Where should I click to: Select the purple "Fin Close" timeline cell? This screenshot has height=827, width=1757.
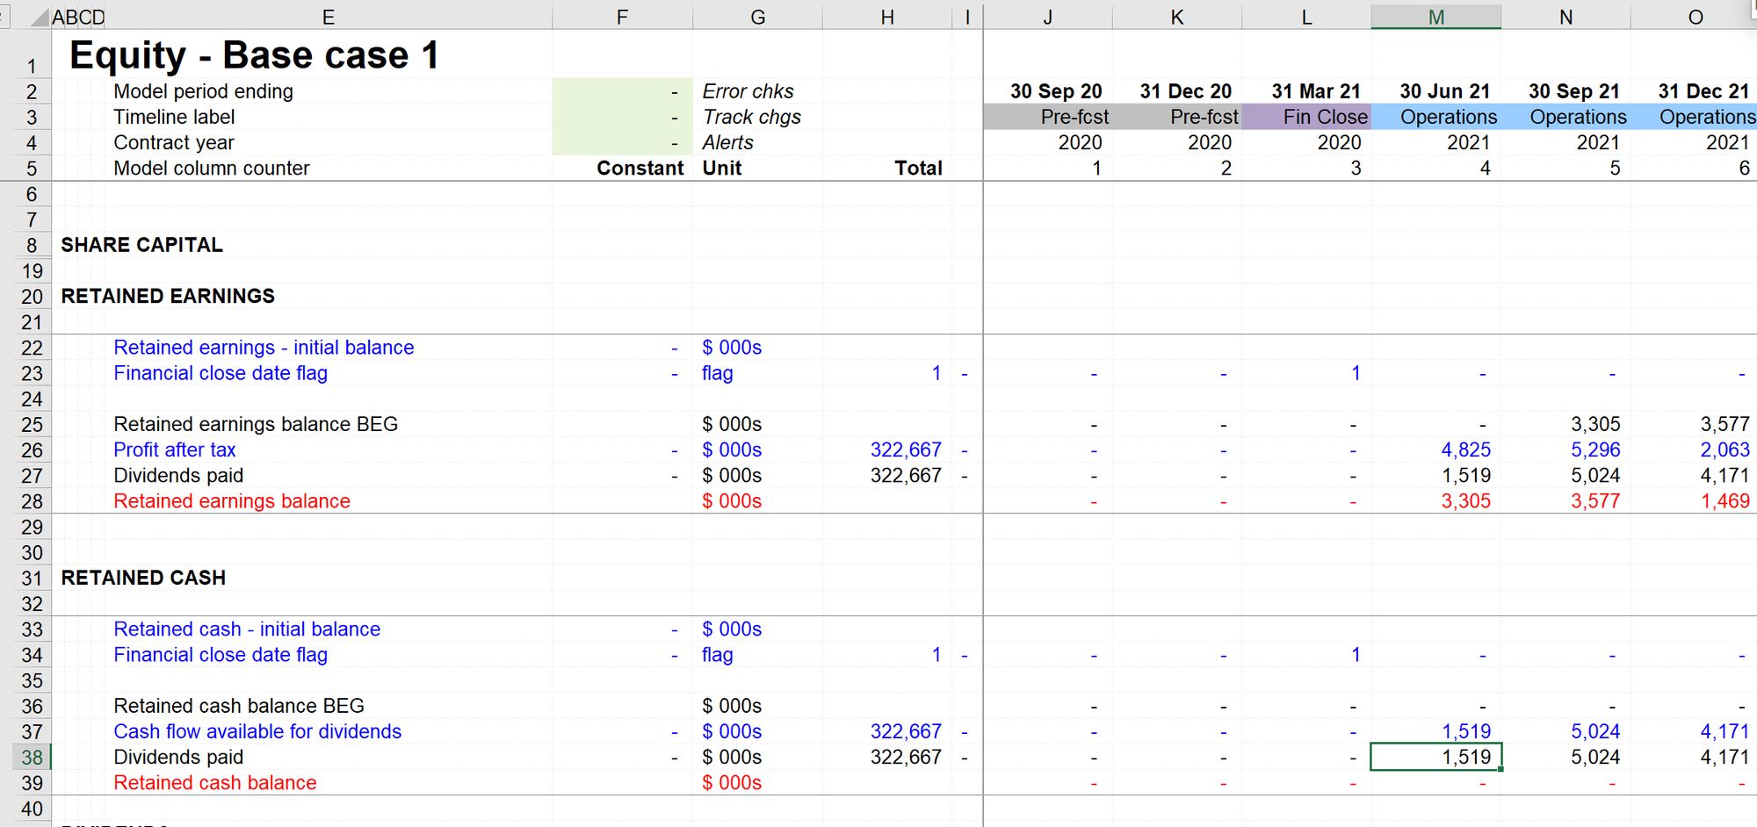1306,117
